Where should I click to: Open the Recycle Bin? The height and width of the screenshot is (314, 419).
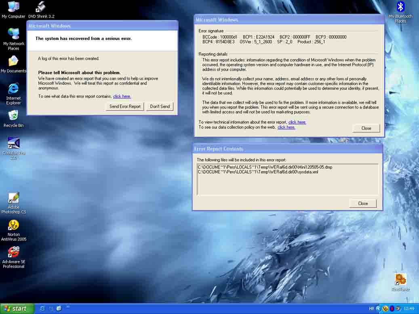click(x=13, y=116)
